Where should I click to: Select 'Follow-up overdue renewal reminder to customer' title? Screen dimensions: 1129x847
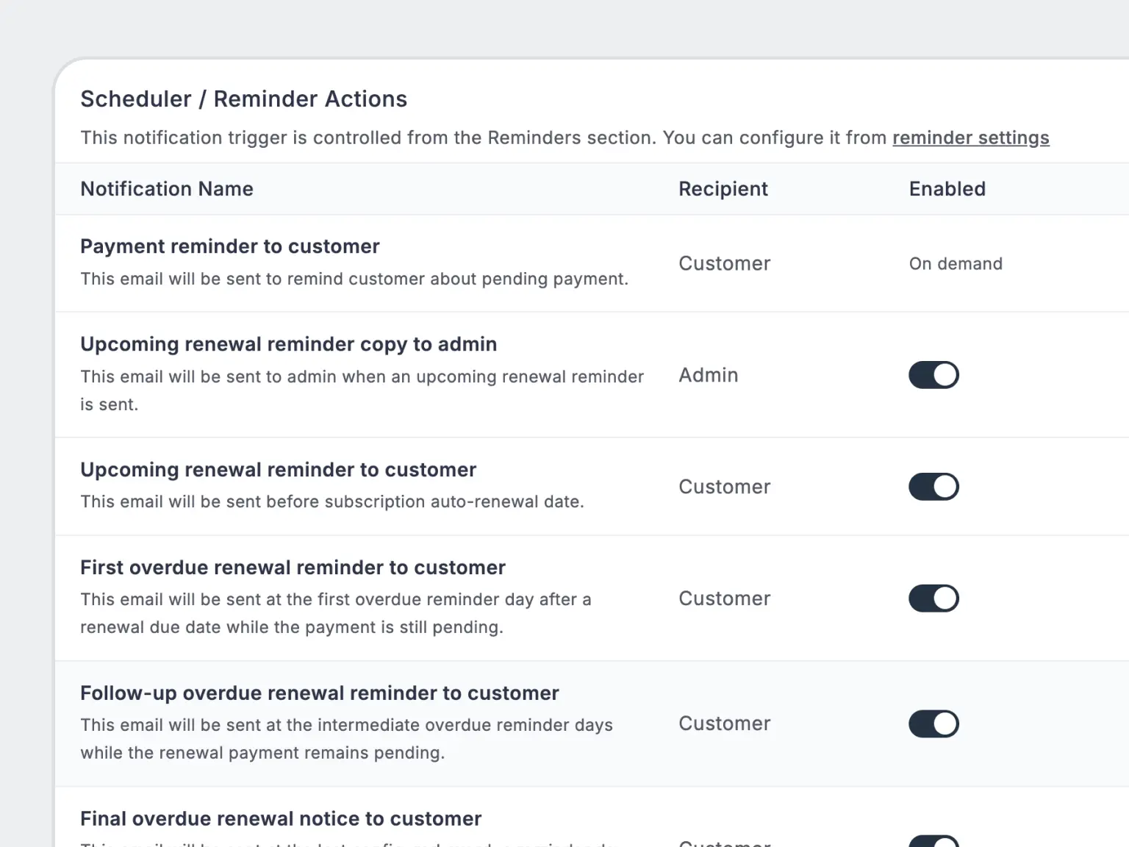click(320, 693)
